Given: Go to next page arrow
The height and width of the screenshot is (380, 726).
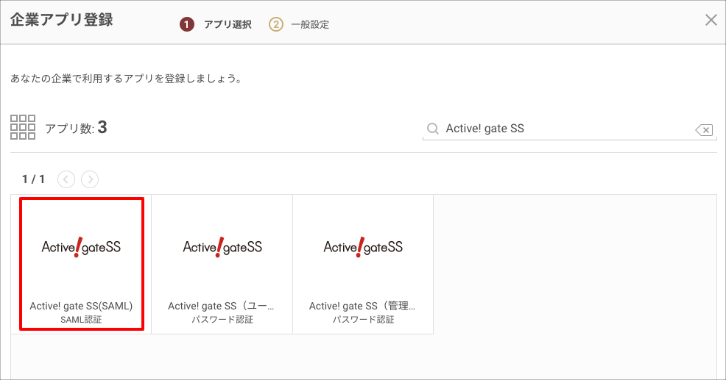Looking at the screenshot, I should coord(90,179).
